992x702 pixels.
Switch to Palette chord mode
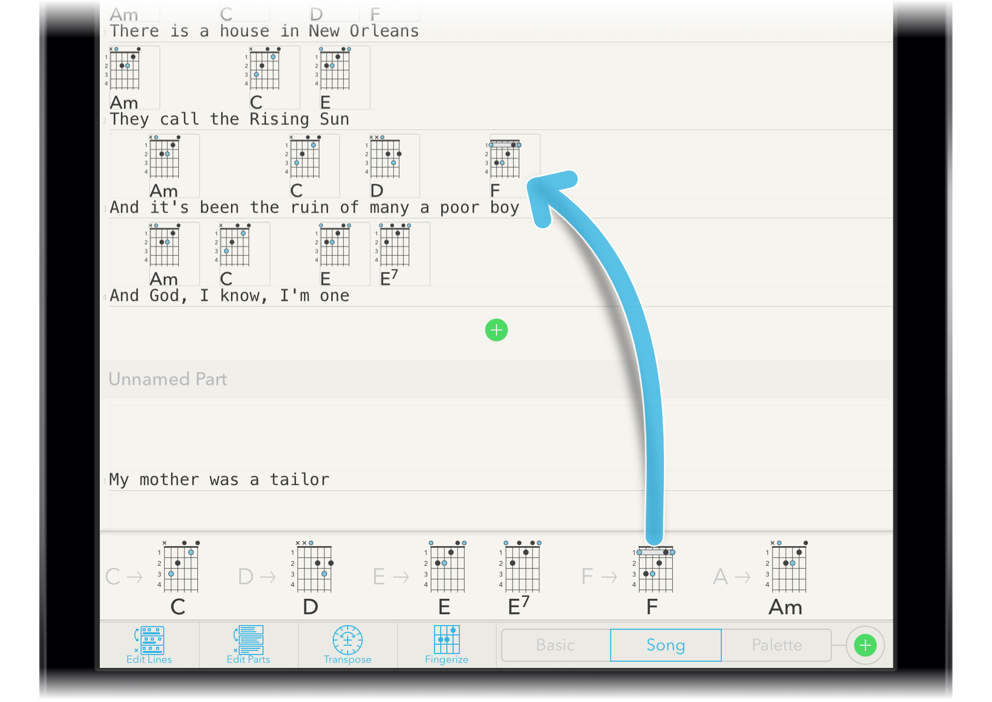(x=776, y=645)
